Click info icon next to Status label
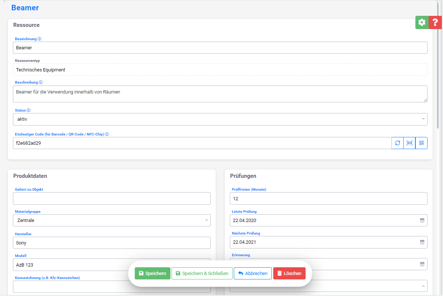 [x=29, y=110]
